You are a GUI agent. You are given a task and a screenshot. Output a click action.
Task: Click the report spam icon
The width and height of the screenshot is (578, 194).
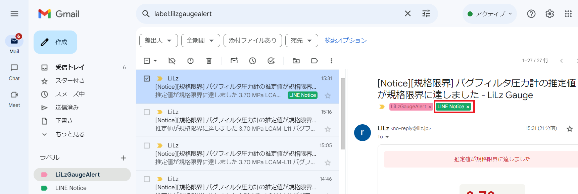[190, 61]
